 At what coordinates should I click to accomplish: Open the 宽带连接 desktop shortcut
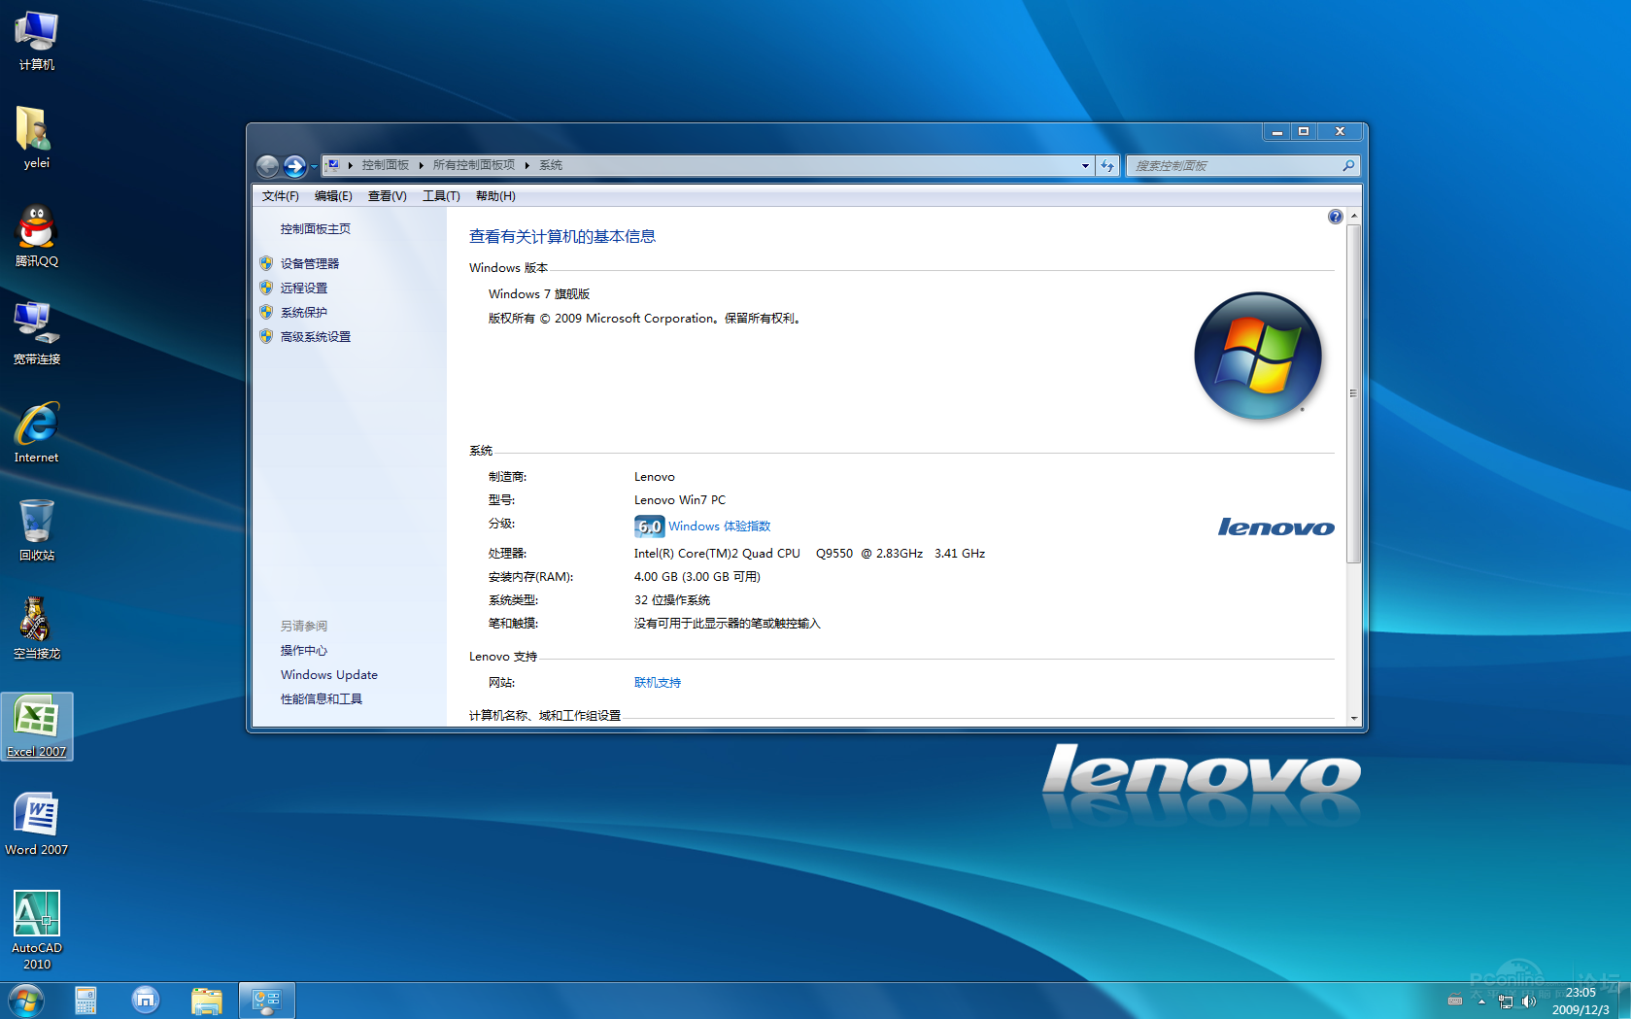pos(36,333)
